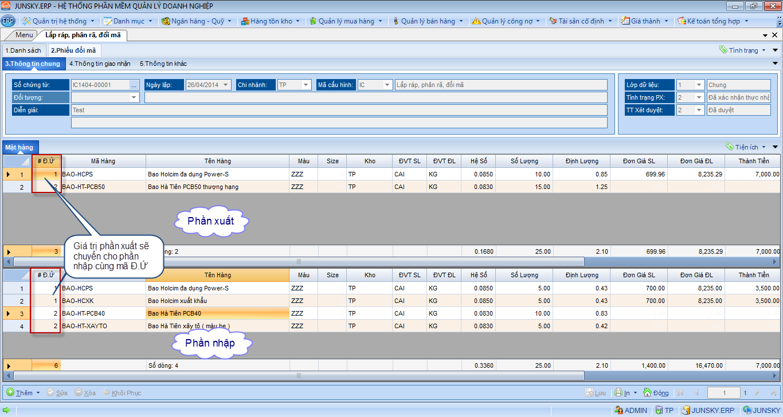The image size is (783, 417).
Task: Expand the Ngày lập date dropdown
Action: (226, 85)
